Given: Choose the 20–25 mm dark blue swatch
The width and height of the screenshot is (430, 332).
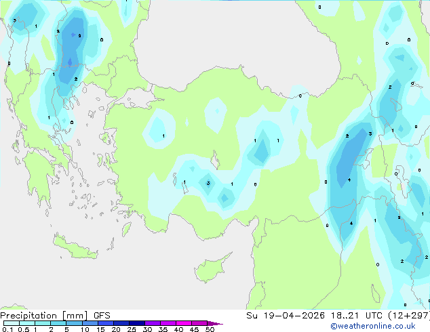Looking at the screenshot, I should [x=121, y=323].
